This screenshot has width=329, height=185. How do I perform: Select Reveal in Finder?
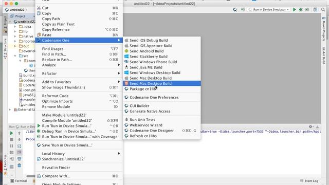[79, 168]
